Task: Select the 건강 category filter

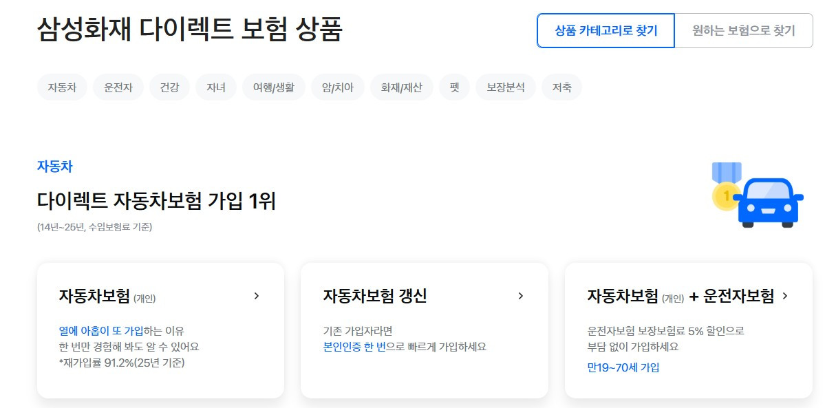Action: coord(169,87)
